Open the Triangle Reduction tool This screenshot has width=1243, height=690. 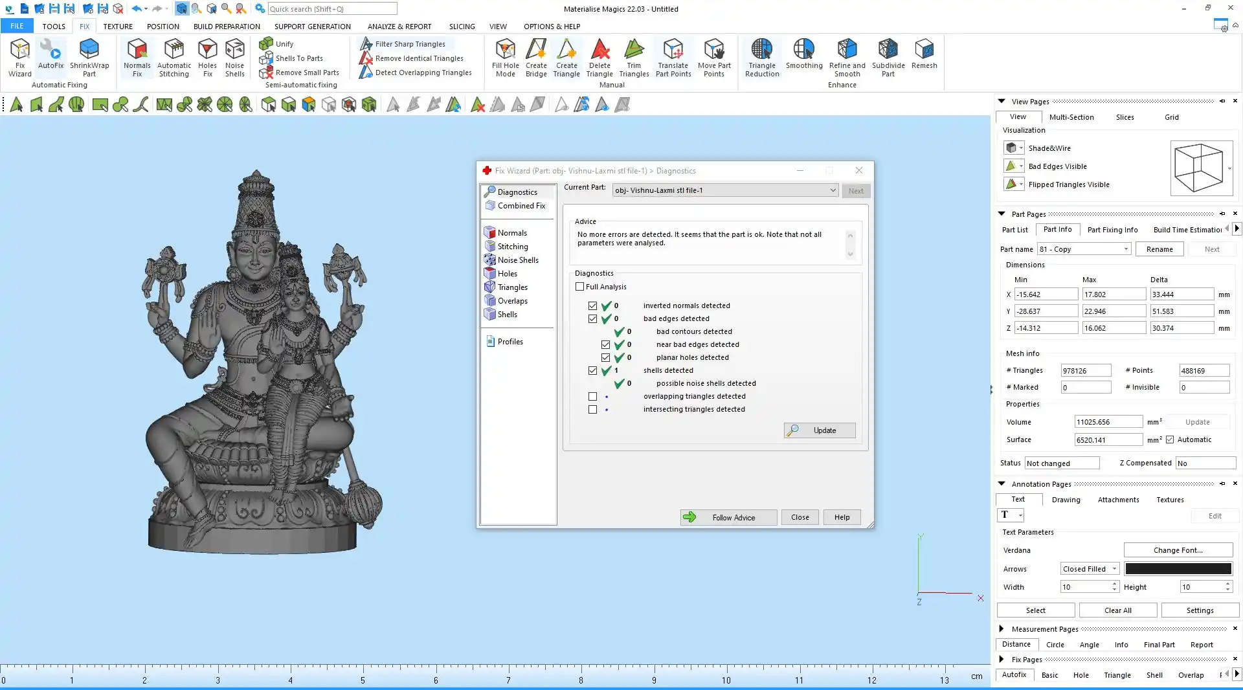[761, 58]
